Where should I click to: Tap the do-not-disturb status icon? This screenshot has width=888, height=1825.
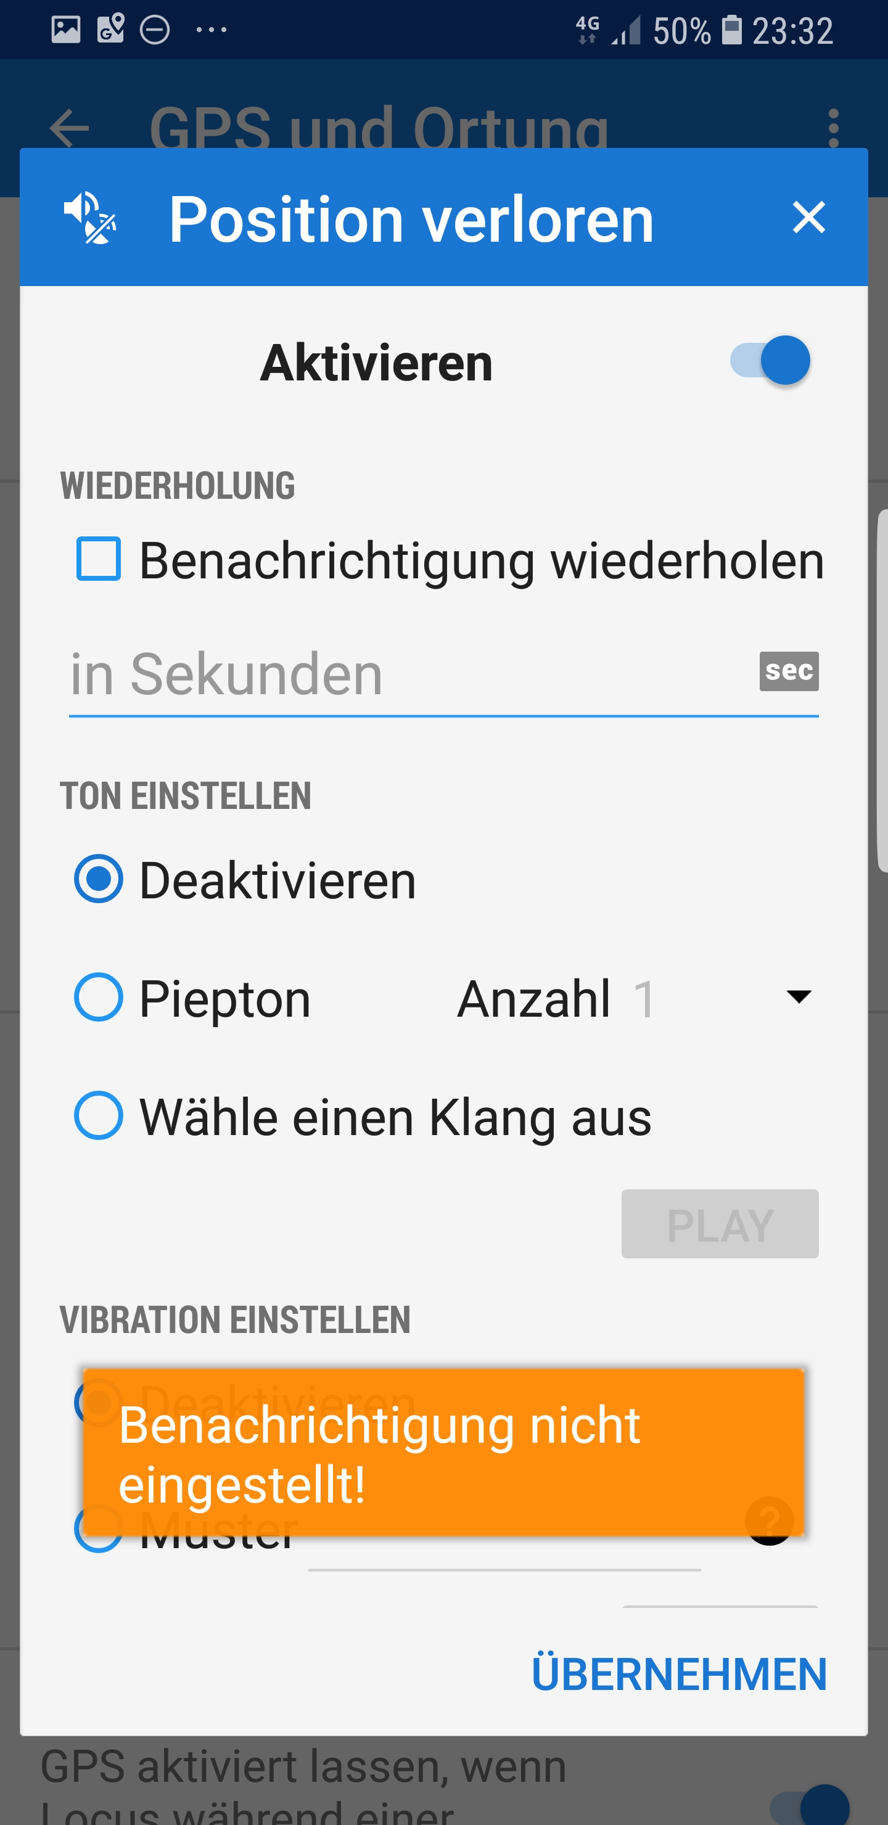[x=155, y=30]
